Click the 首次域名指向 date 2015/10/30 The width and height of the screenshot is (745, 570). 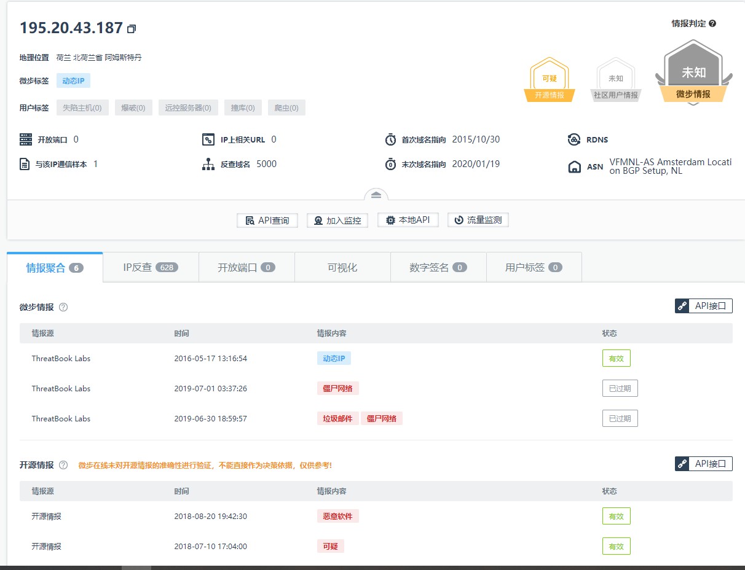click(476, 139)
